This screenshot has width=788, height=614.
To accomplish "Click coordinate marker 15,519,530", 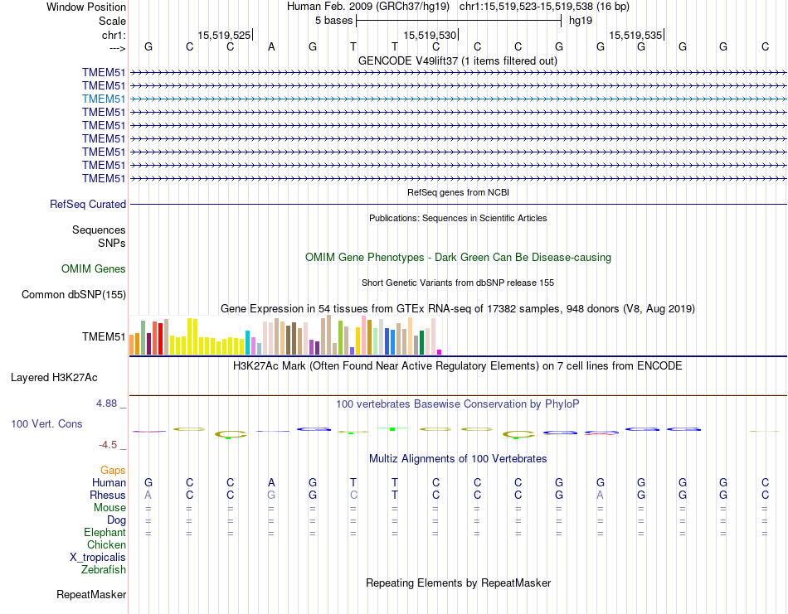I will 430,35.
